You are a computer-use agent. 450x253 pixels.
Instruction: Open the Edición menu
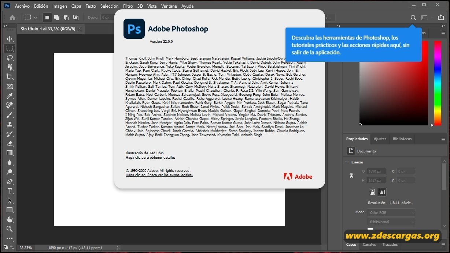pos(41,6)
